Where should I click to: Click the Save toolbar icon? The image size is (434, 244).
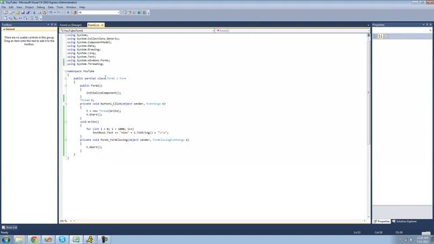23,12
